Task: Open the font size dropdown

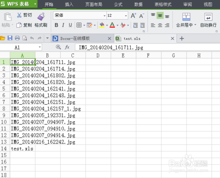Action: pyautogui.click(x=126, y=16)
